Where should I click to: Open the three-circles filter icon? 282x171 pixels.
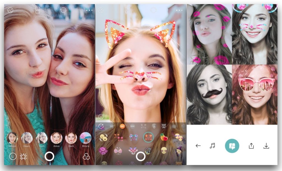pyautogui.click(x=86, y=156)
